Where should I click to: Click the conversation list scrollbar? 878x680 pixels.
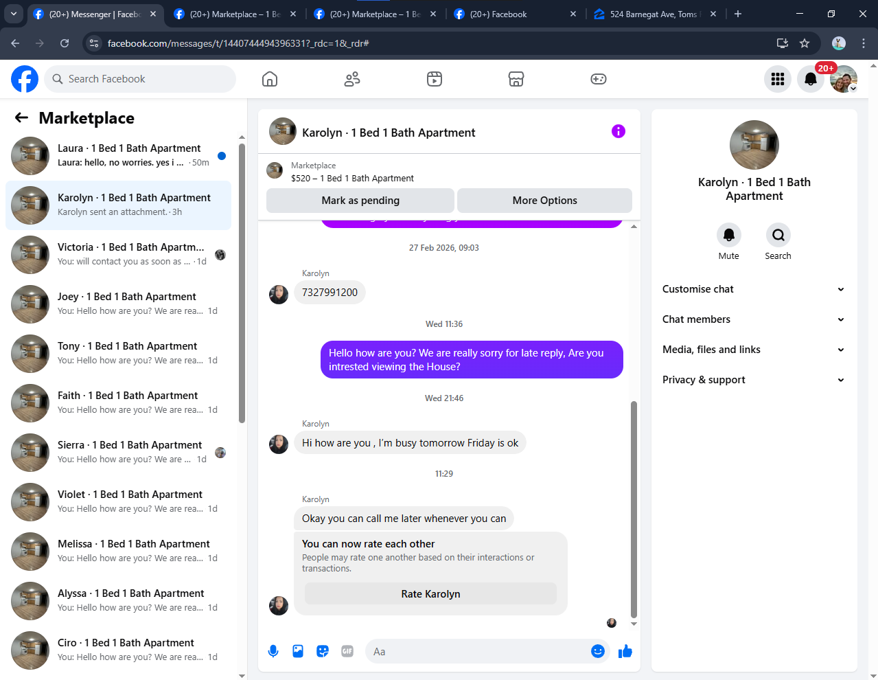tap(242, 283)
